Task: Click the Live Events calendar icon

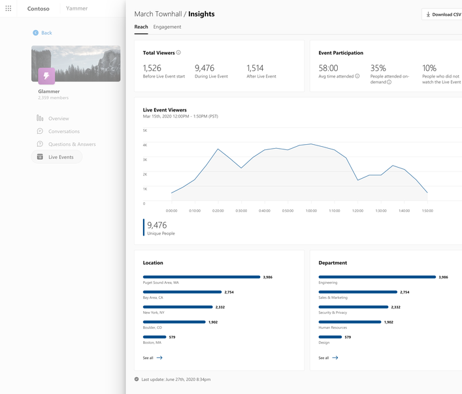Action: point(40,157)
